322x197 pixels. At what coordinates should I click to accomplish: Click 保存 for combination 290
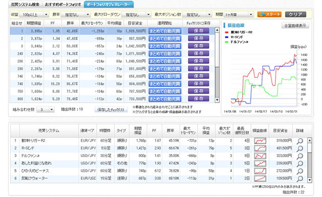click(x=199, y=69)
